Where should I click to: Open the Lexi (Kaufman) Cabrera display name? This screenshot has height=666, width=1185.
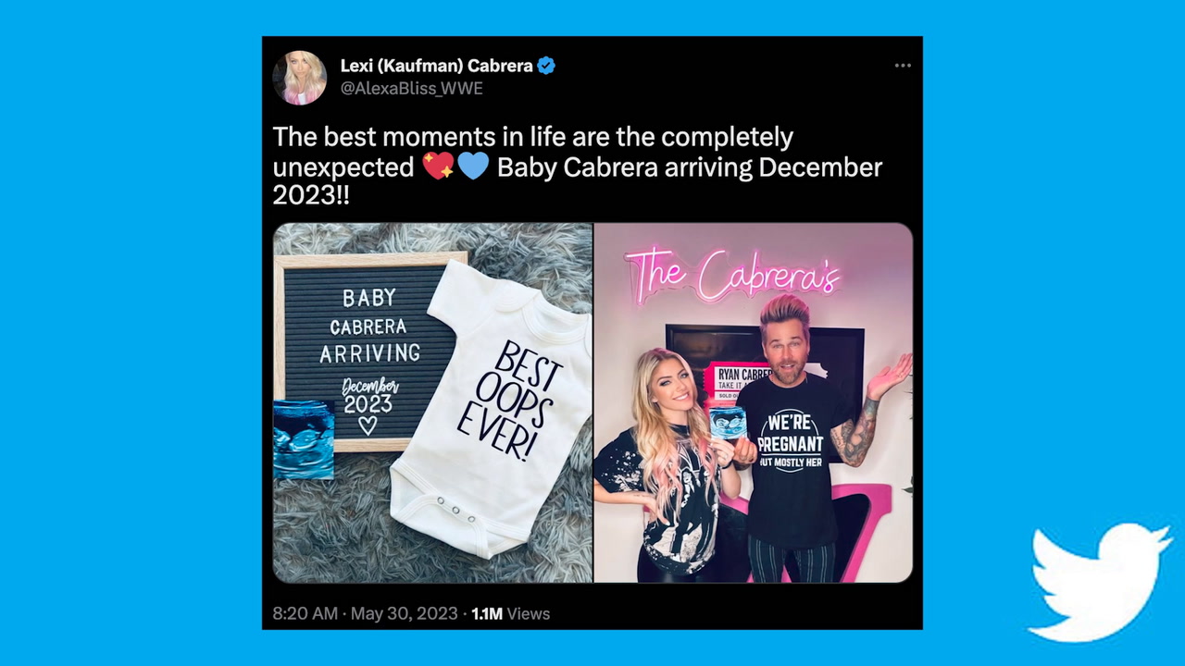[436, 66]
